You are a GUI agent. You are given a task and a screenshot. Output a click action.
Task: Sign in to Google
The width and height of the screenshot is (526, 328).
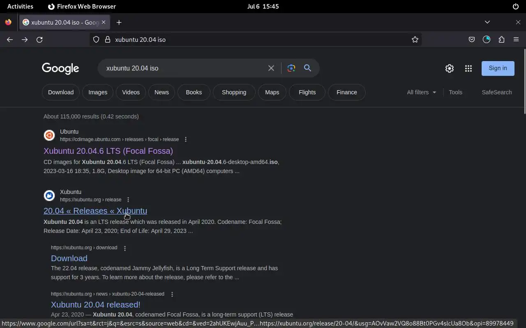pos(498,68)
